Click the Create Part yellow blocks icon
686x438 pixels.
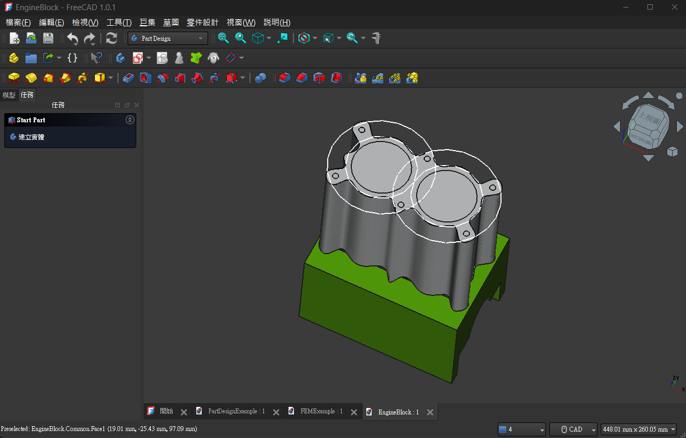pyautogui.click(x=14, y=58)
